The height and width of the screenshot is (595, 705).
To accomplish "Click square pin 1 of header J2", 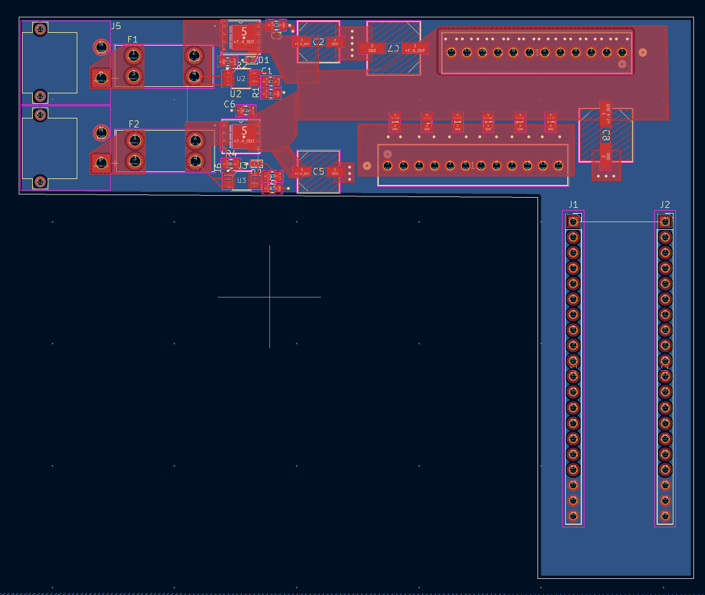I will tap(665, 221).
